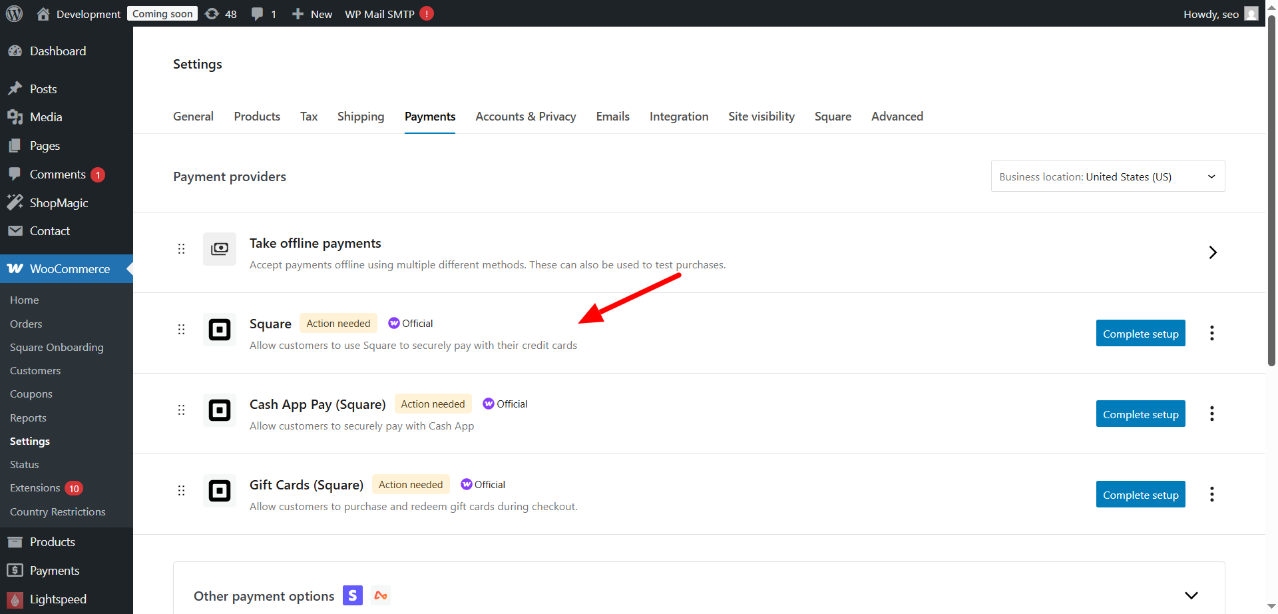Switch to the Shipping tab
1278x614 pixels.
pyautogui.click(x=361, y=117)
